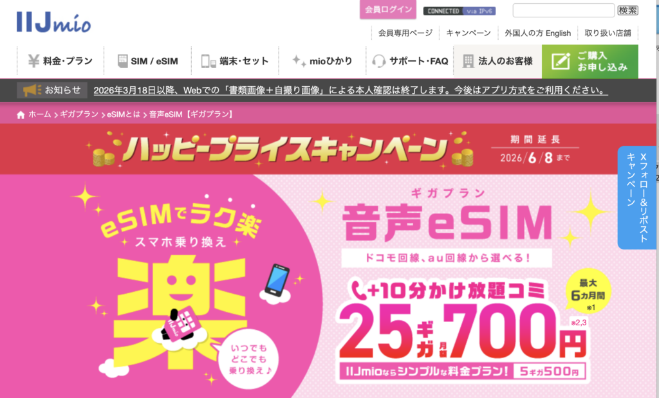
Task: Click the yen icon for 料金・プラン
Action: pyautogui.click(x=33, y=61)
